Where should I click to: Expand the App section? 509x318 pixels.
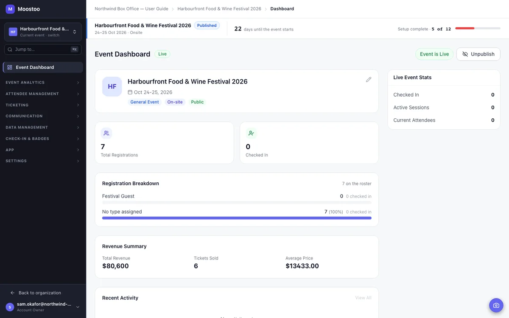(43, 150)
